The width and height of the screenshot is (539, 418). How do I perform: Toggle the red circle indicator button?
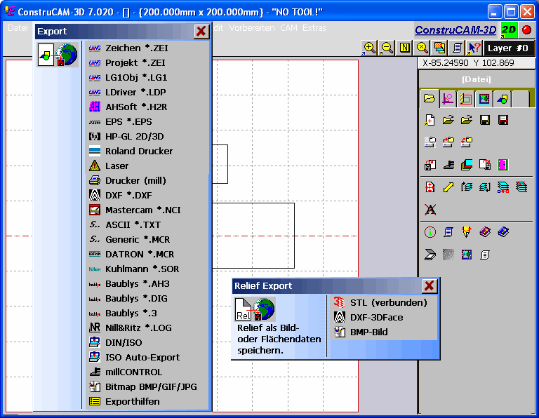pyautogui.click(x=526, y=30)
